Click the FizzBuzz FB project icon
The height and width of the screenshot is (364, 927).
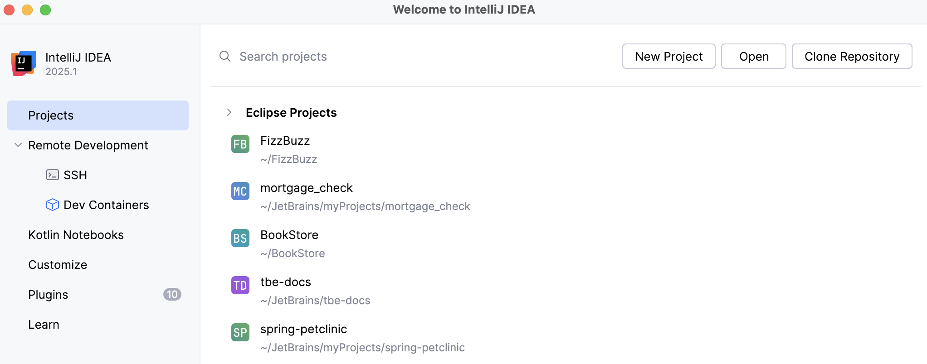tap(240, 144)
